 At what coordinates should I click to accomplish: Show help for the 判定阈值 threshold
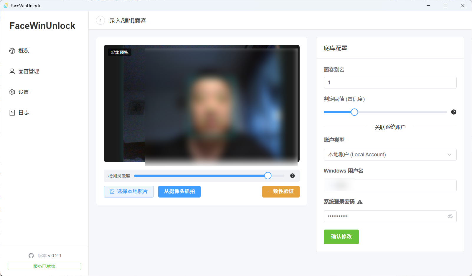(x=454, y=112)
